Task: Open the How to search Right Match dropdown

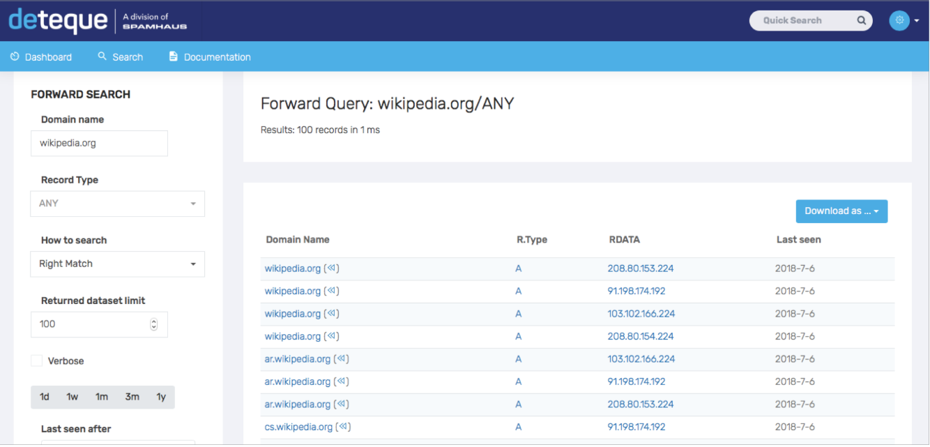Action: (x=117, y=264)
